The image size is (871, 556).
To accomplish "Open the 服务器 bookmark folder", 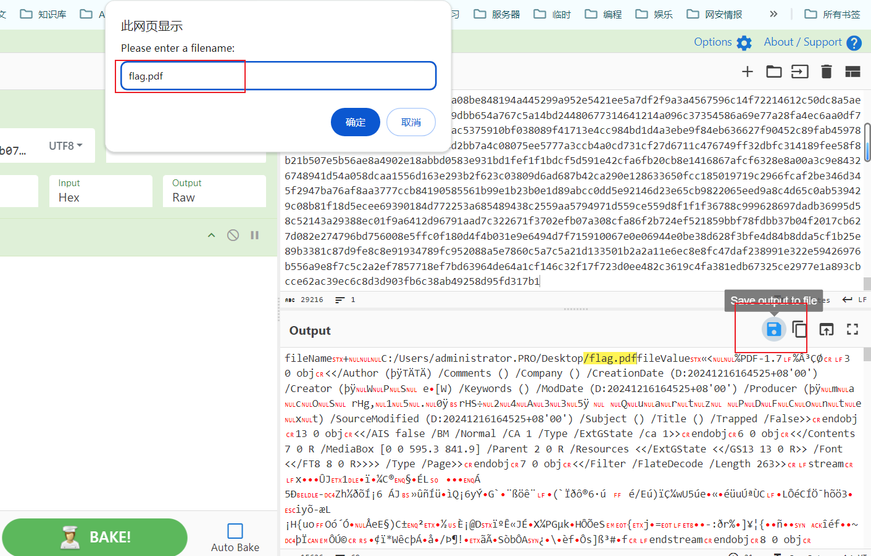I will coord(497,14).
